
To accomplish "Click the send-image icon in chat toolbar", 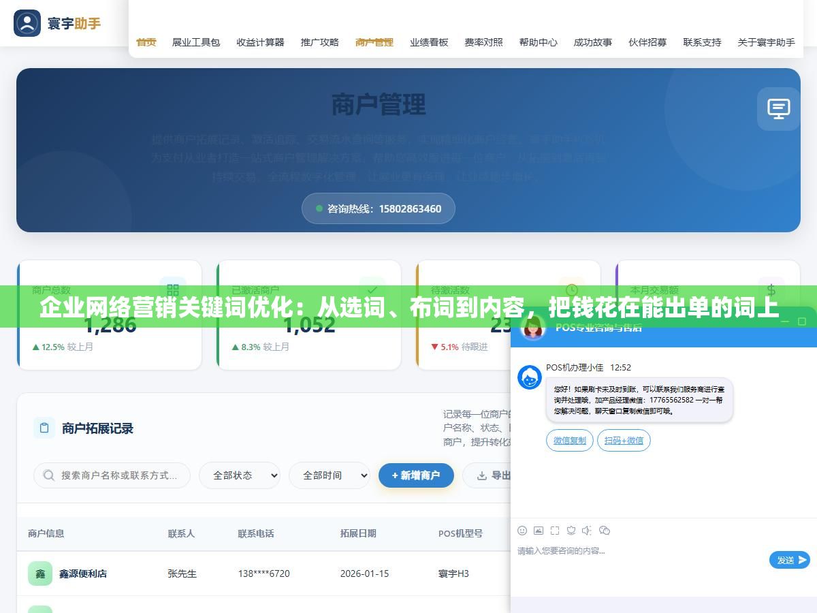I will 539,531.
